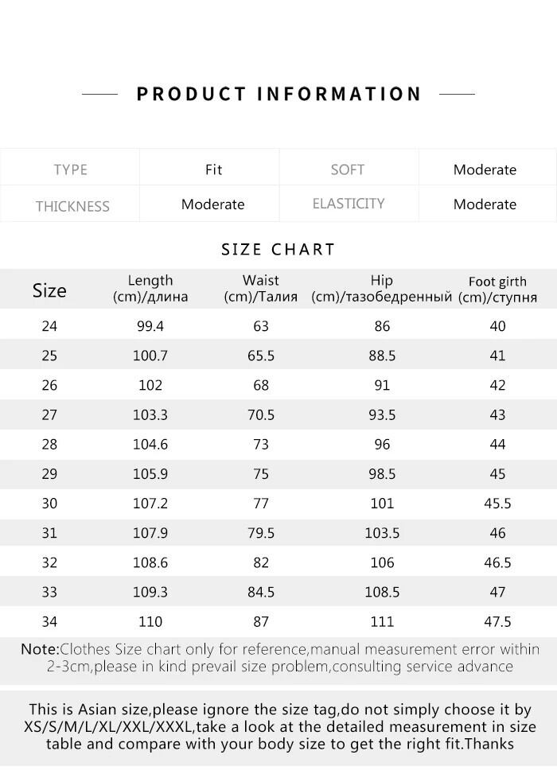557x778 pixels.
Task: Click the Note about measurement error
Action: click(x=278, y=658)
